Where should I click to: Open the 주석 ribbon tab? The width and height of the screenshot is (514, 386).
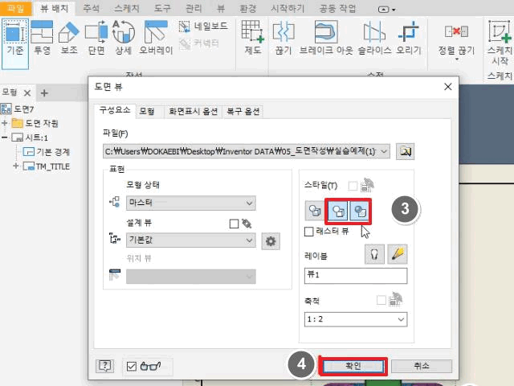click(x=91, y=8)
